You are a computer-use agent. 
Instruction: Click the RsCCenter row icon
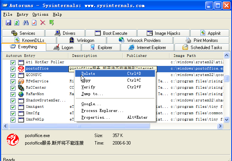coord(21,88)
